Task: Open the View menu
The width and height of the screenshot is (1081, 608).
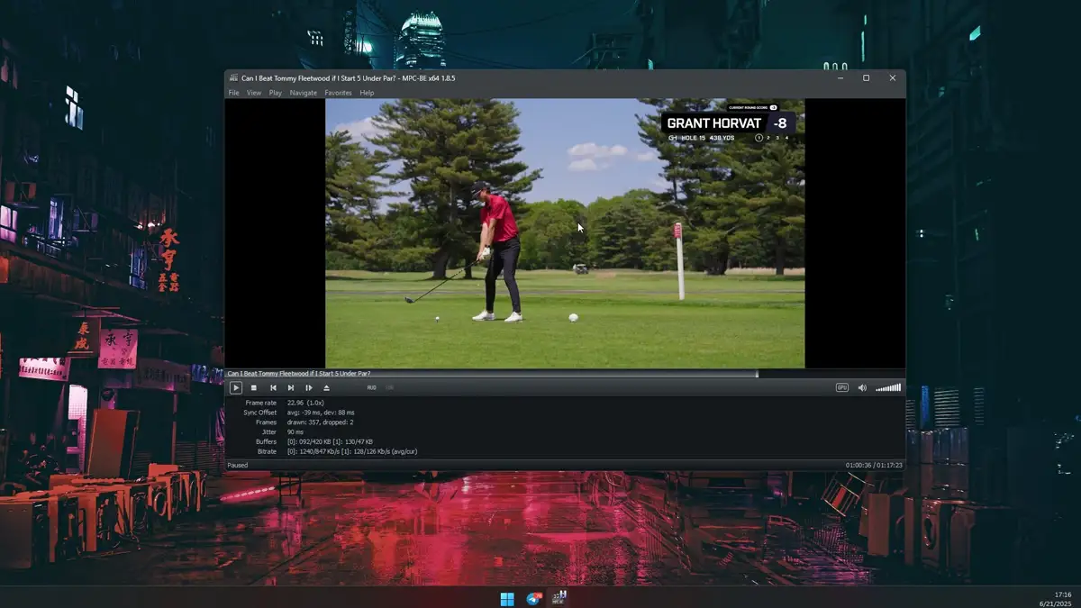Action: tap(253, 92)
